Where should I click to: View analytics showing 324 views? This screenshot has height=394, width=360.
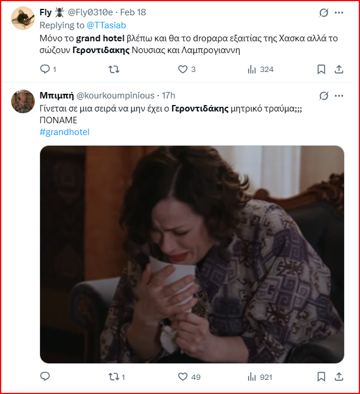(252, 70)
